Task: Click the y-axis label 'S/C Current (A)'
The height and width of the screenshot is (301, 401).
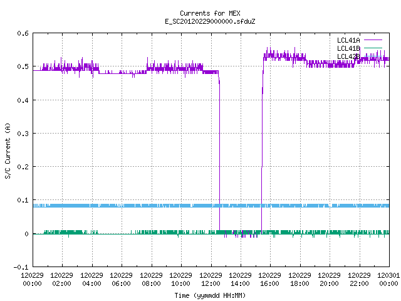Action: [x=8, y=150]
